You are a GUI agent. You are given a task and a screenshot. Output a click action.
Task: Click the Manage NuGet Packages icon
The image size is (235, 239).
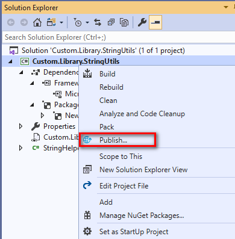[x=87, y=216]
